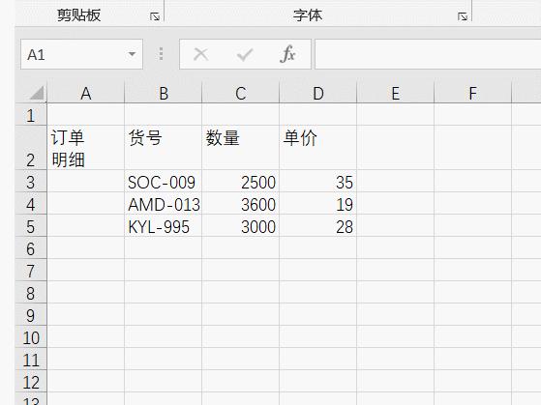Viewport: 541px width, 405px height.
Task: Open the Clipboard group dialog launcher
Action: click(155, 16)
